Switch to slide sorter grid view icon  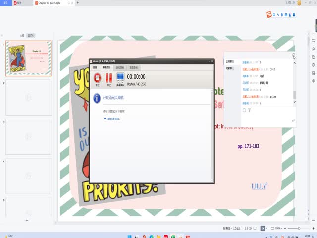(x=251, y=228)
